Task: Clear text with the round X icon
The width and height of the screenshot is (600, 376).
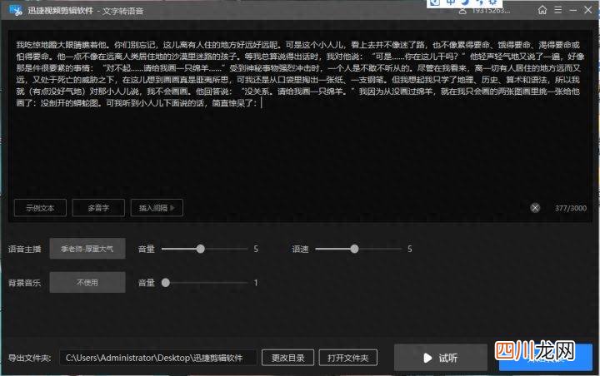Action: click(x=535, y=208)
